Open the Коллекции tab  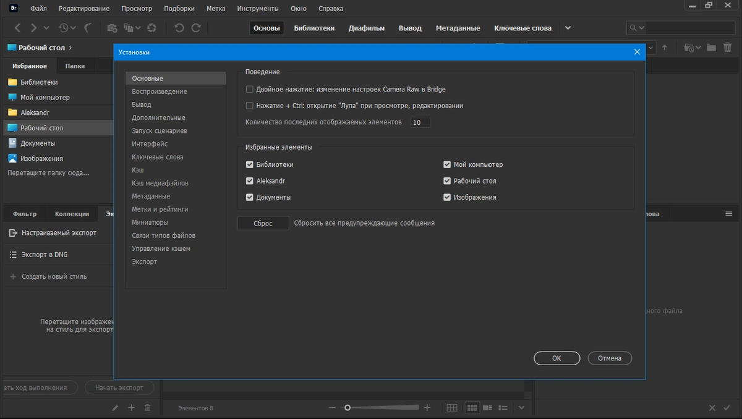[72, 214]
